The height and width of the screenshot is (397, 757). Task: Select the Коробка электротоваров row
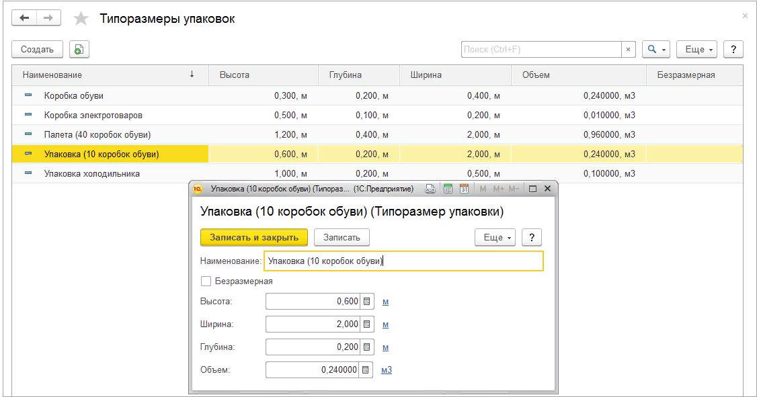click(93, 115)
